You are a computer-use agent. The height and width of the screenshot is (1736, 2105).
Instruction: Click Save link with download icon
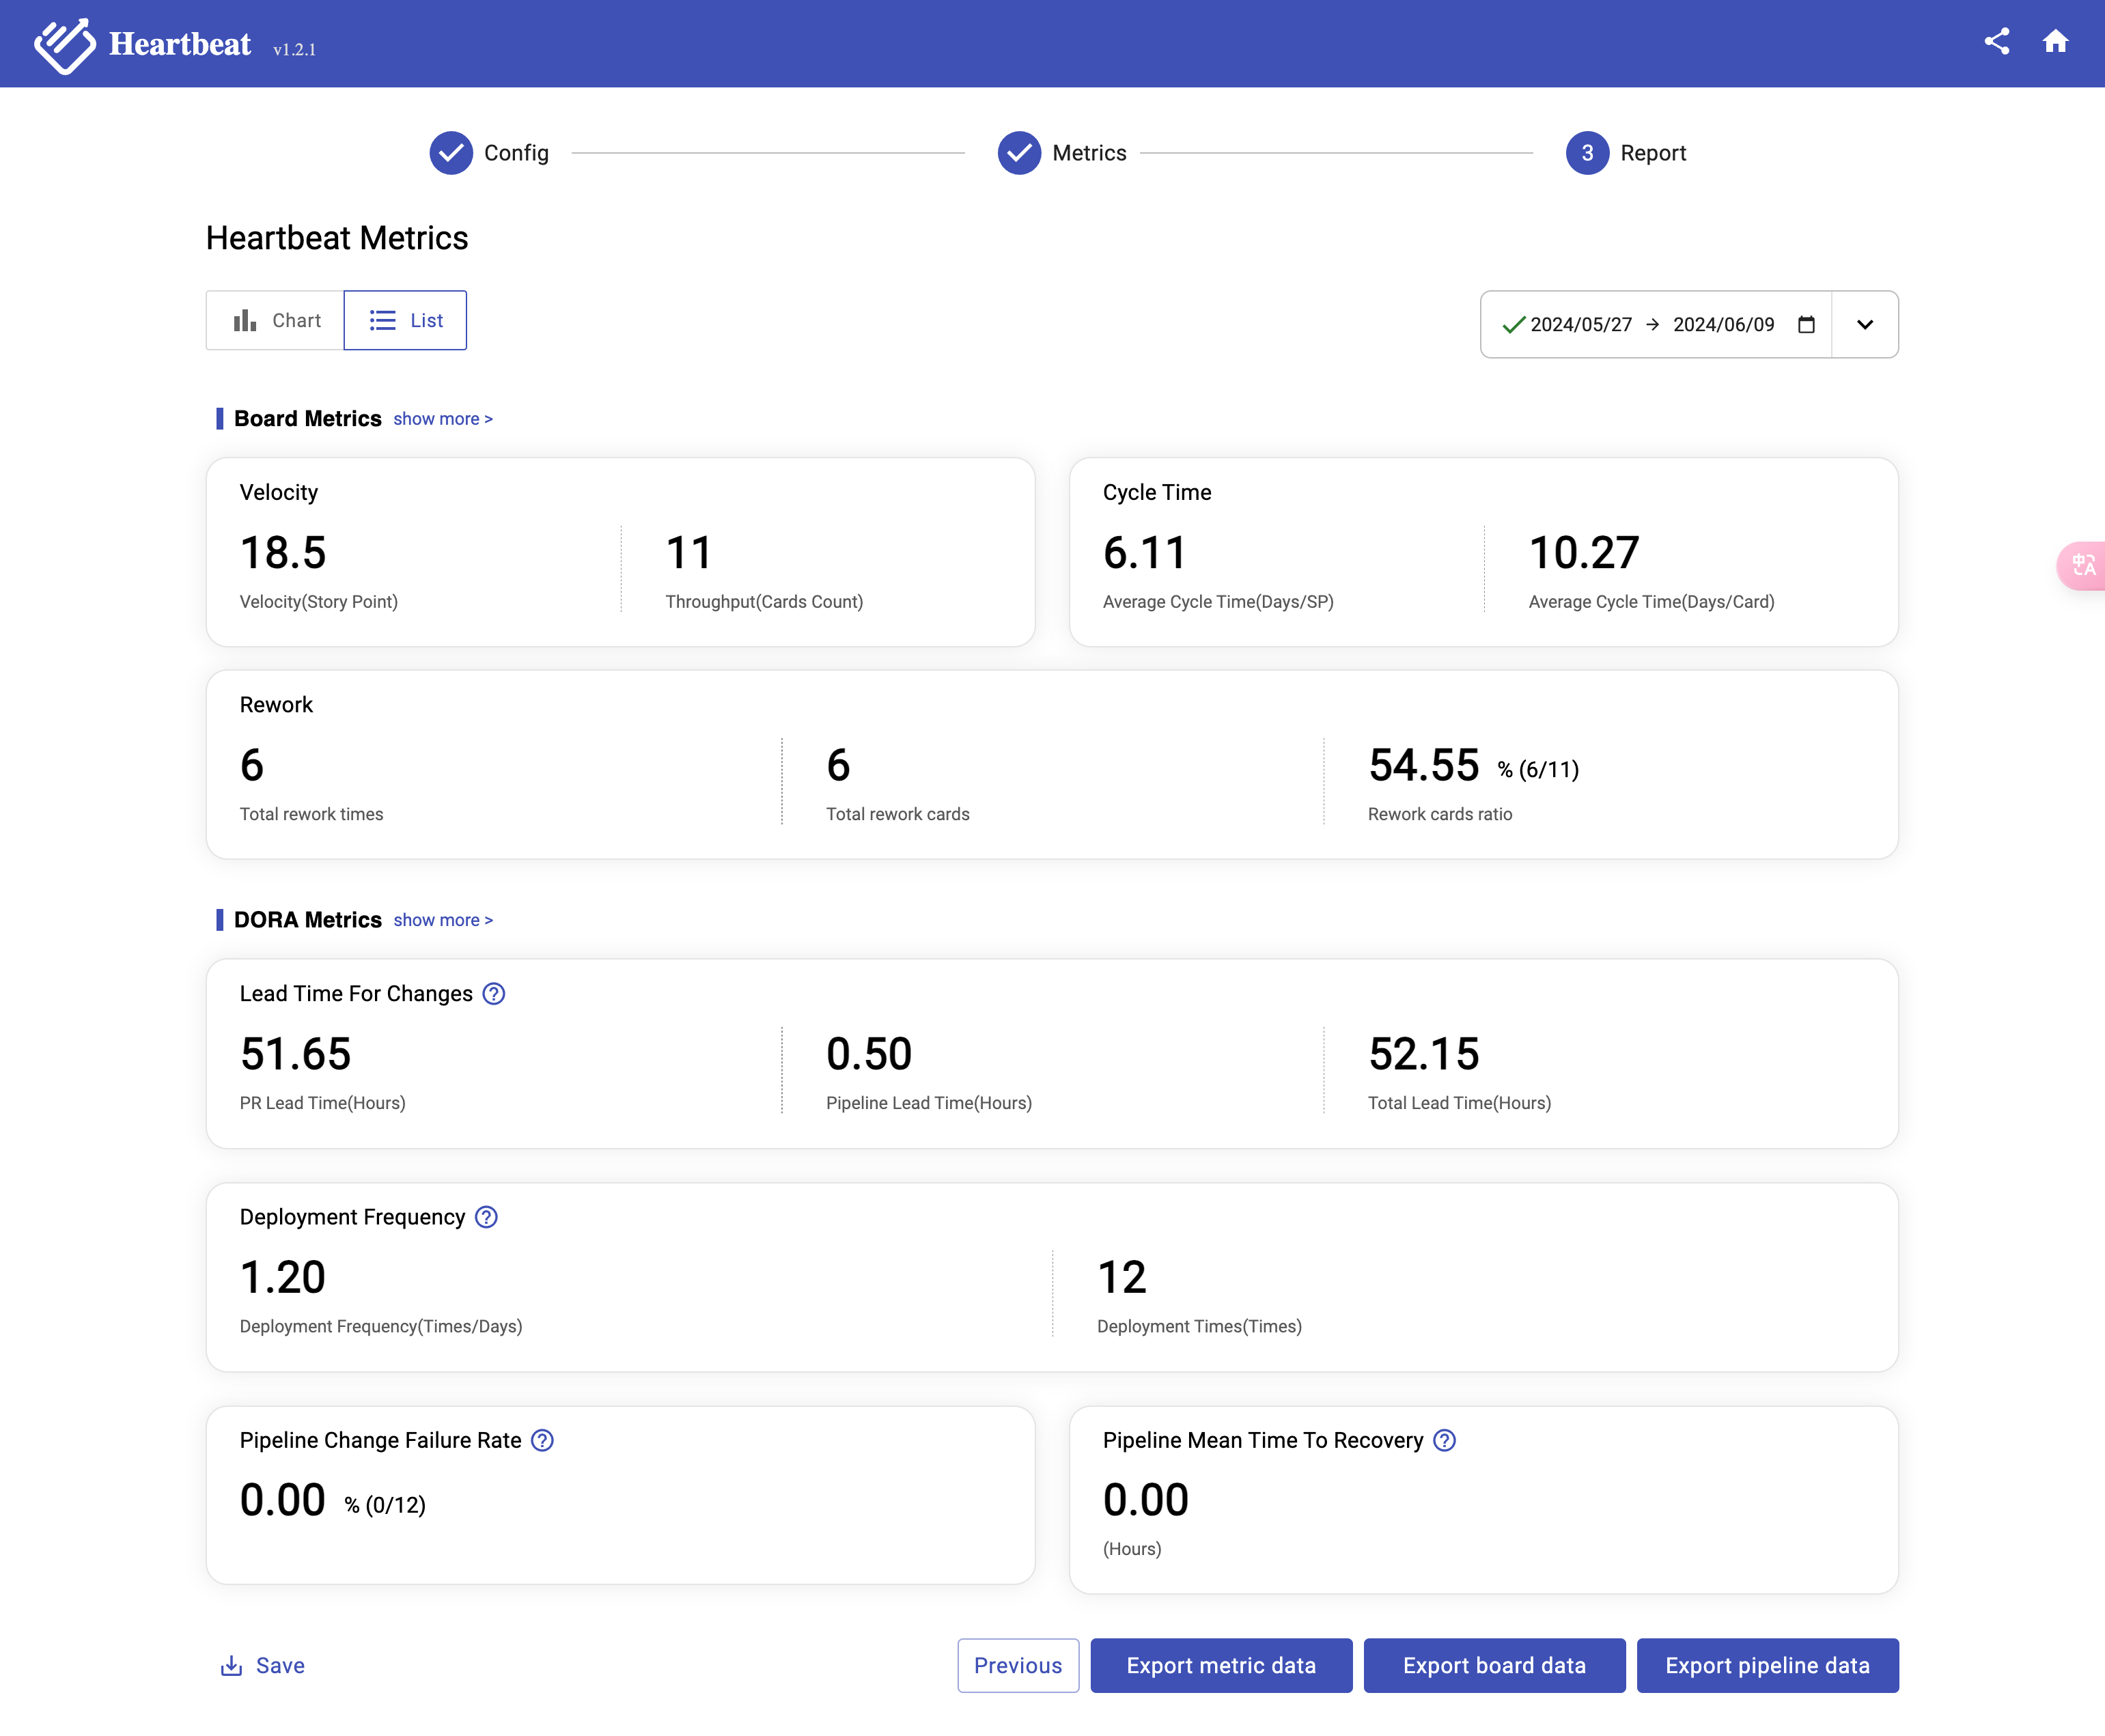(x=263, y=1665)
